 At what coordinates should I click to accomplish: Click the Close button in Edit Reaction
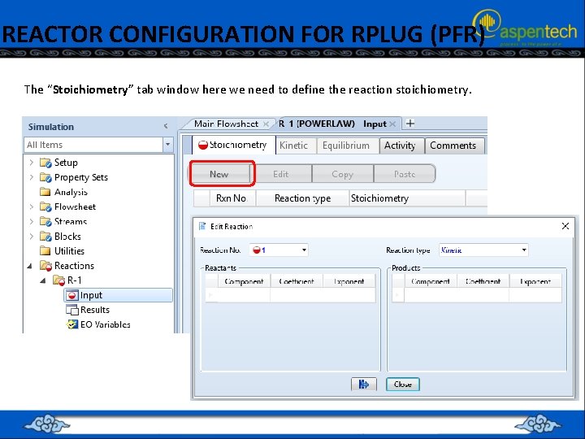click(402, 384)
